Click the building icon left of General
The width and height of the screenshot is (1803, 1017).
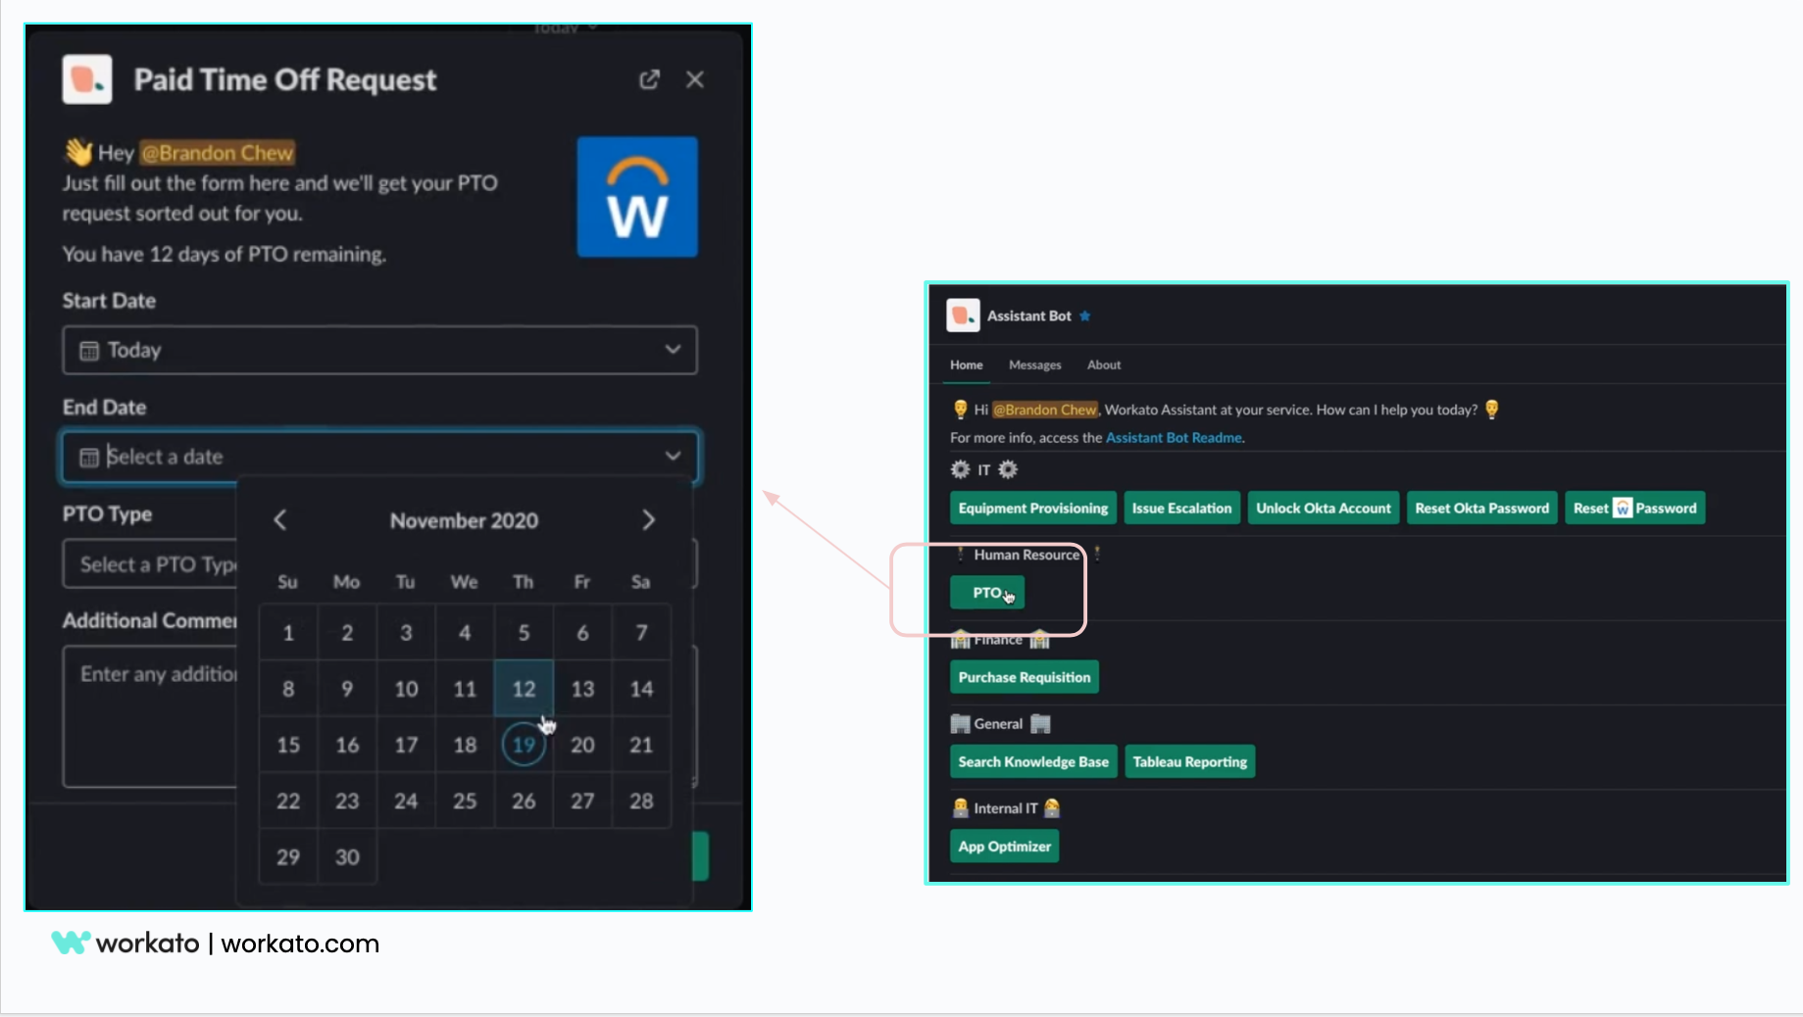coord(961,724)
